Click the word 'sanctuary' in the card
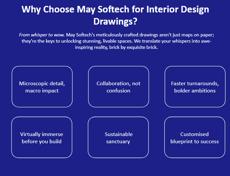 coord(118,141)
